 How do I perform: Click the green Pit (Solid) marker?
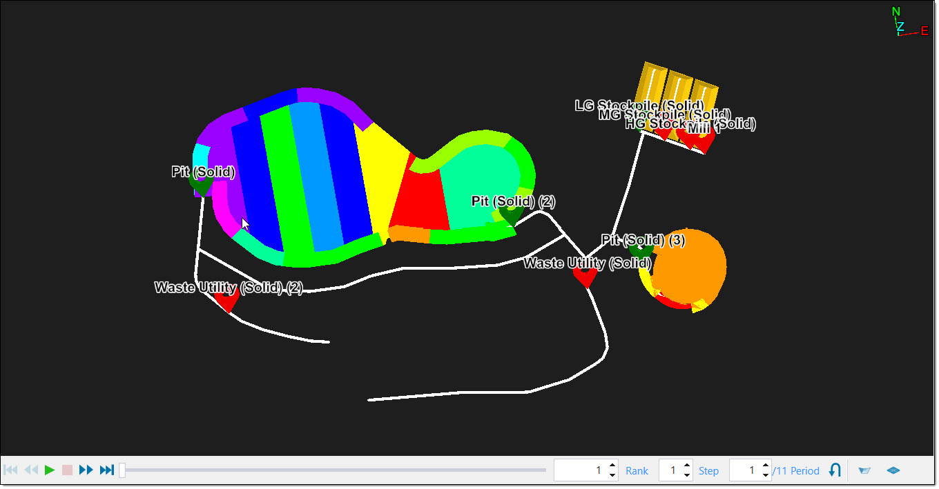(200, 185)
